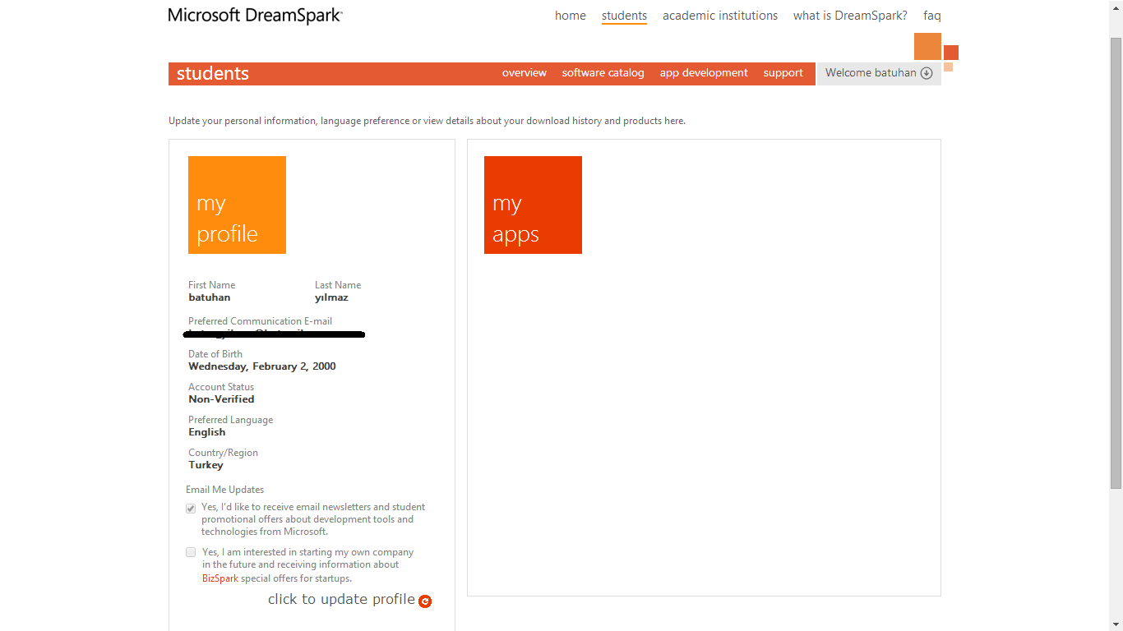Click the preferred language value English
Image resolution: width=1123 pixels, height=631 pixels.
click(x=207, y=432)
